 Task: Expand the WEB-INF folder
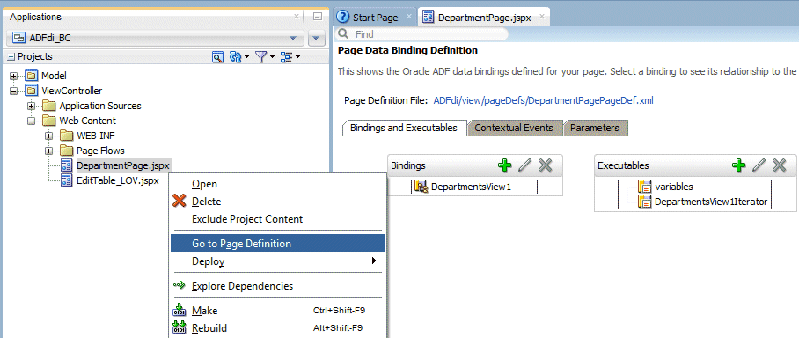tap(49, 136)
